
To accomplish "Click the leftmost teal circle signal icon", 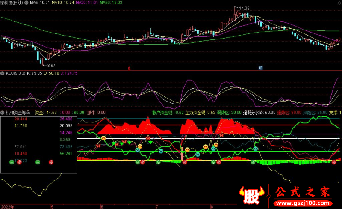I will click(138, 150).
